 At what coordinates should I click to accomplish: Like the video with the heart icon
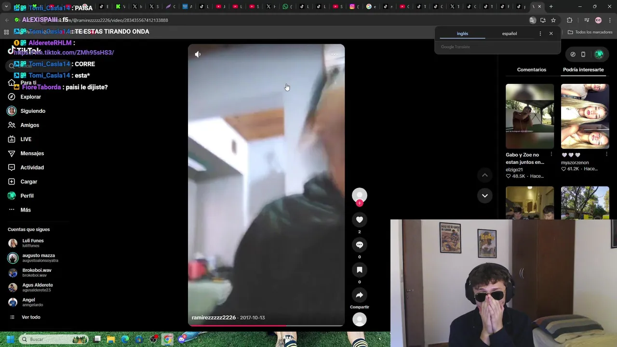pyautogui.click(x=360, y=220)
